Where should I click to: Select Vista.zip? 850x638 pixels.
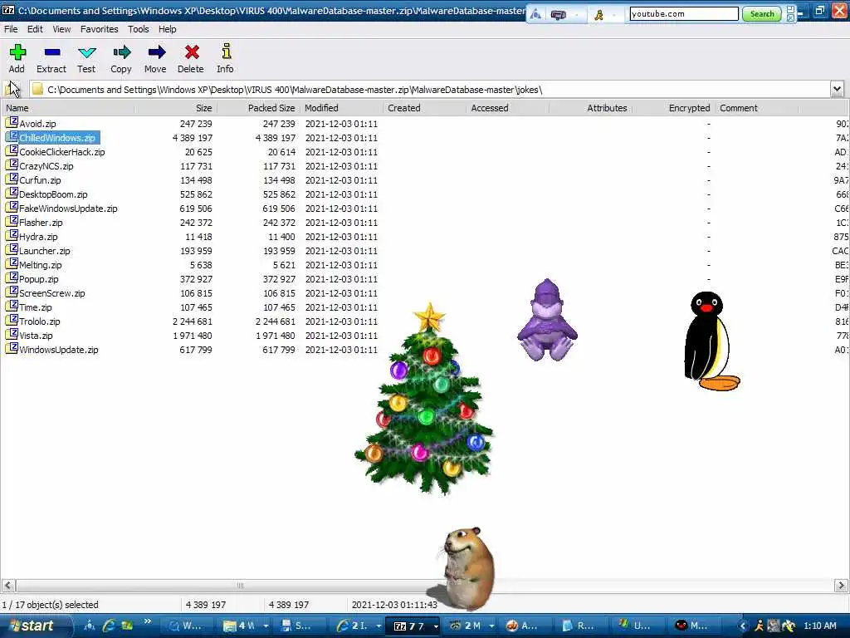coord(36,336)
